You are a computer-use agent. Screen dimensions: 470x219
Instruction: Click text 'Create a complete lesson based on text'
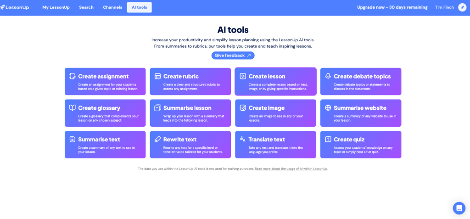click(x=278, y=84)
